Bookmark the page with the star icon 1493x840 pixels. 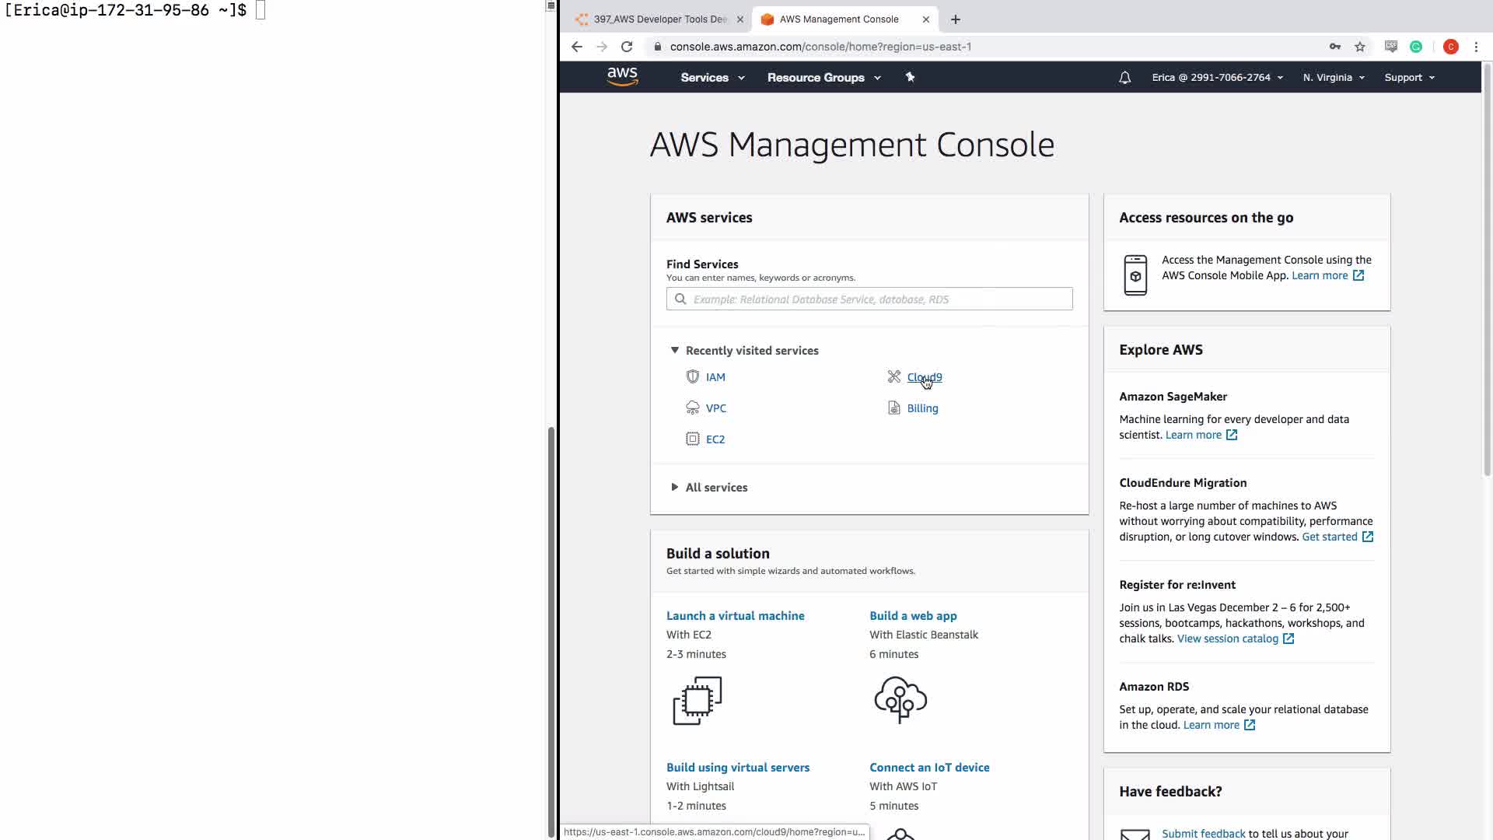click(1359, 47)
